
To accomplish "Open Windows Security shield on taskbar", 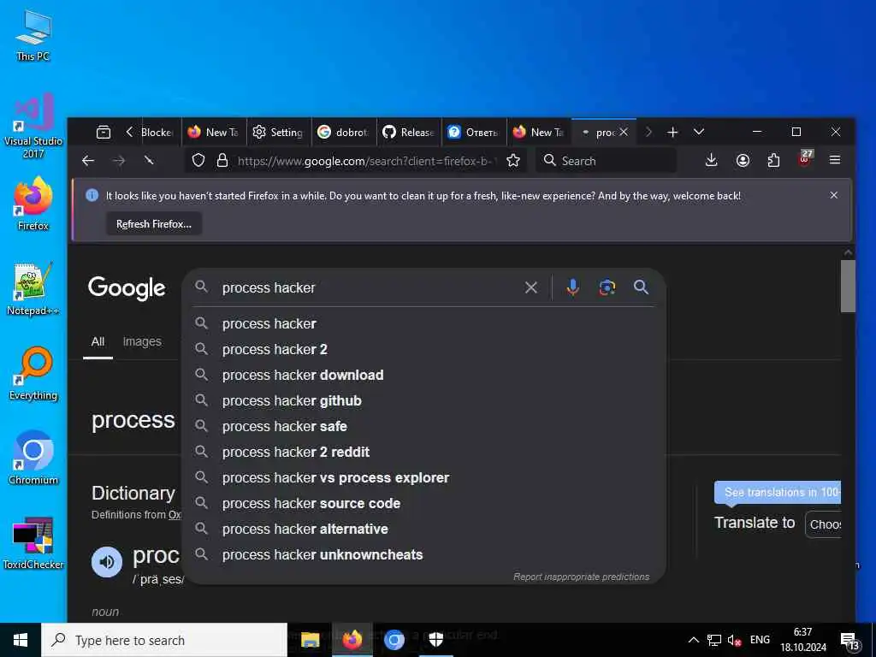I will coord(435,640).
